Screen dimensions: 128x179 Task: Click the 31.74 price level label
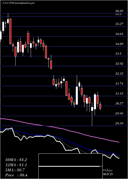(x=119, y=84)
